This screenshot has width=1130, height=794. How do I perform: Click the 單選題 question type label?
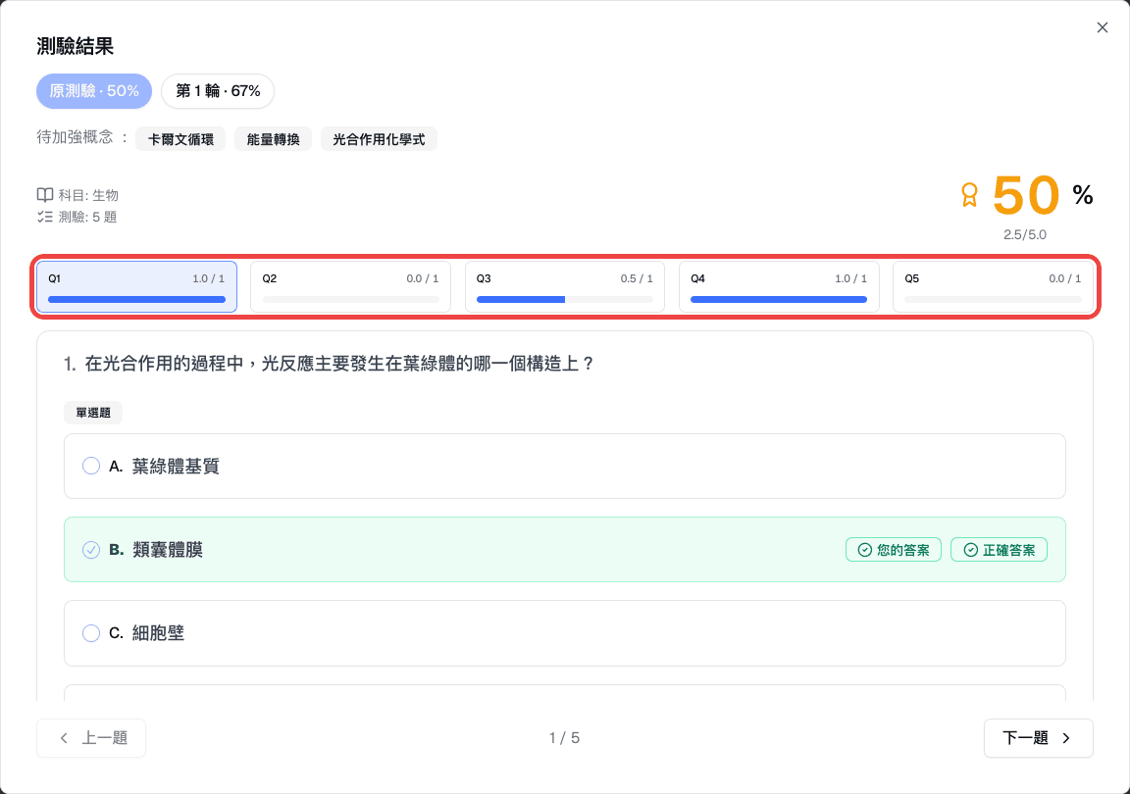coord(93,413)
